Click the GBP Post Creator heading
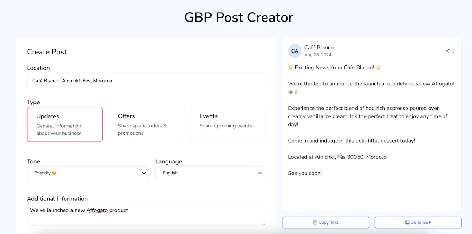 tap(239, 17)
